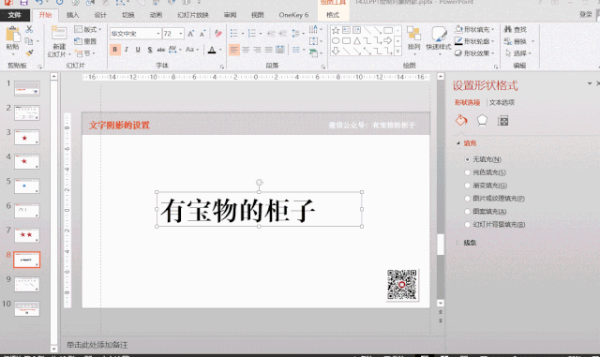600x357 pixels.
Task: Select slide 10 thumbnail
Action: click(x=27, y=308)
